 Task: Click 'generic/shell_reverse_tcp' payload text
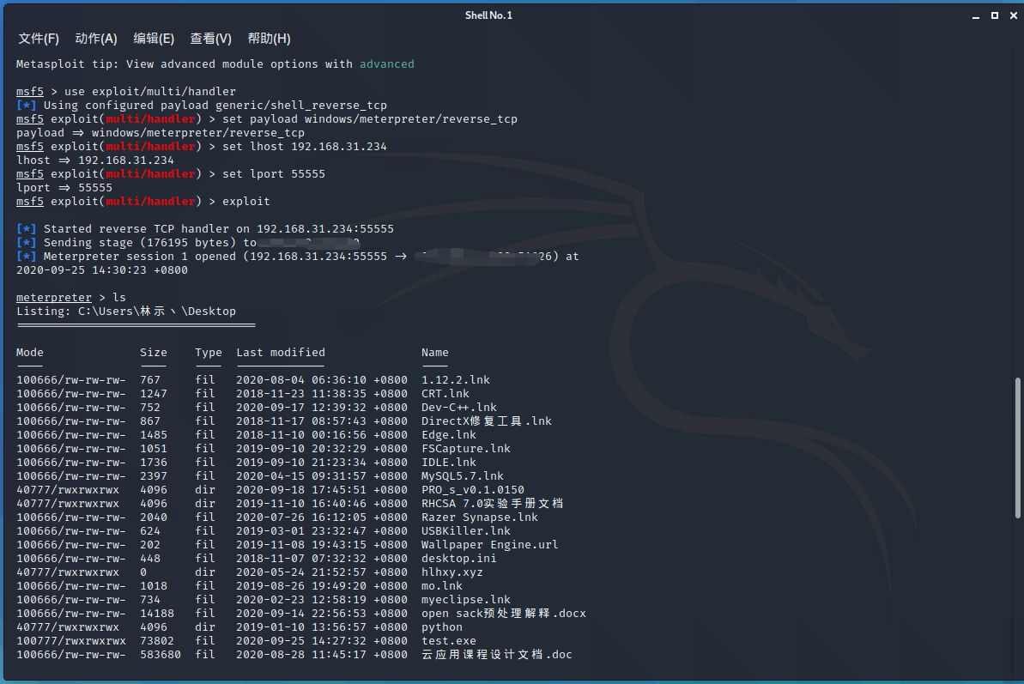coord(301,105)
